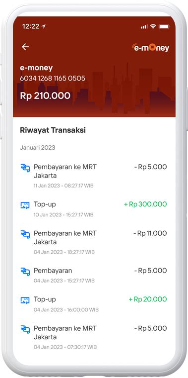Tap the Wi-Fi icon in status bar

pos(153,26)
